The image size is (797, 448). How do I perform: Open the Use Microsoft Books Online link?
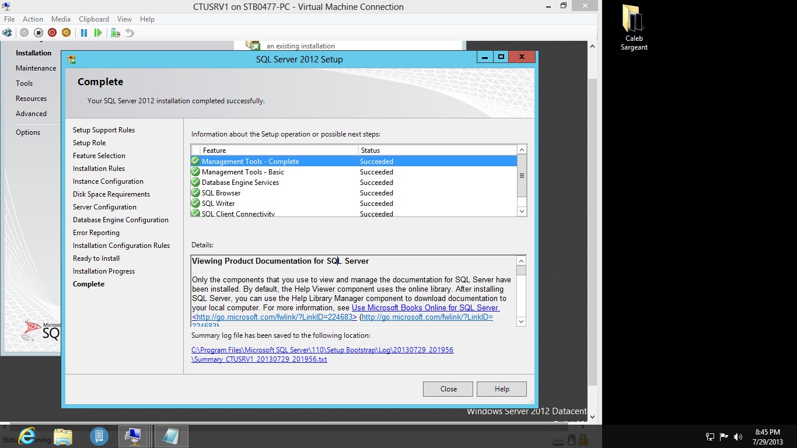pyautogui.click(x=425, y=307)
